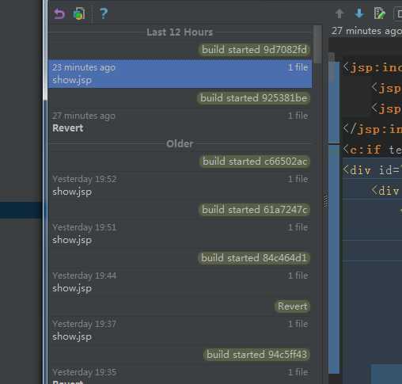This screenshot has height=384, width=402.
Task: Click the Create Patch icon
Action: click(79, 13)
